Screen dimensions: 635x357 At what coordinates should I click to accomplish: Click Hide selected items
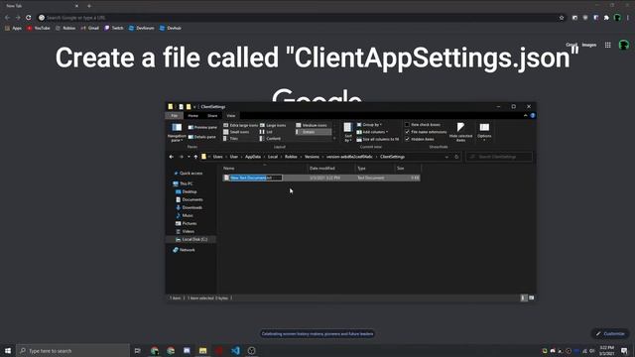tap(460, 132)
